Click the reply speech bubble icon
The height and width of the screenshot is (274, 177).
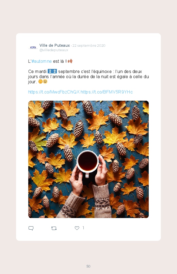(31, 228)
